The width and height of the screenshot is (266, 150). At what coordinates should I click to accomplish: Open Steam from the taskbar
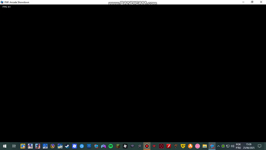click(67, 146)
